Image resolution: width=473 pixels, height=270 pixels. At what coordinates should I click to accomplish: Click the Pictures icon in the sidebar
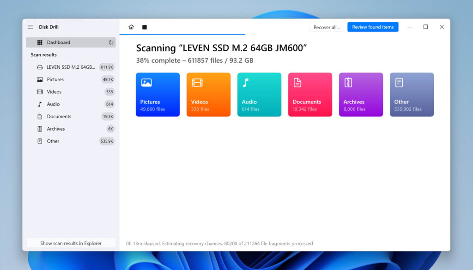(x=40, y=79)
